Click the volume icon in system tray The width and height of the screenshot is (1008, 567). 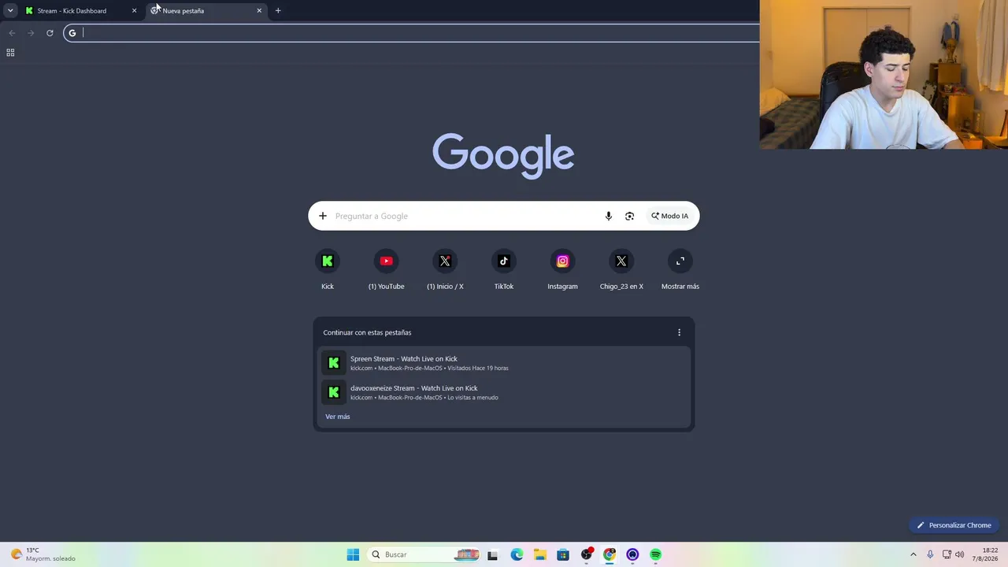(x=960, y=554)
